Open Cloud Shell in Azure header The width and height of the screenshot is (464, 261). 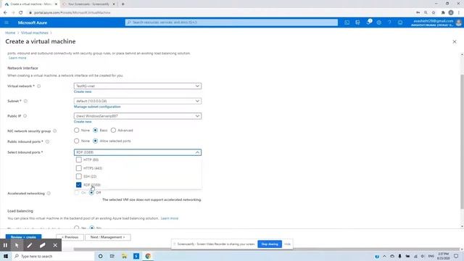(347, 22)
